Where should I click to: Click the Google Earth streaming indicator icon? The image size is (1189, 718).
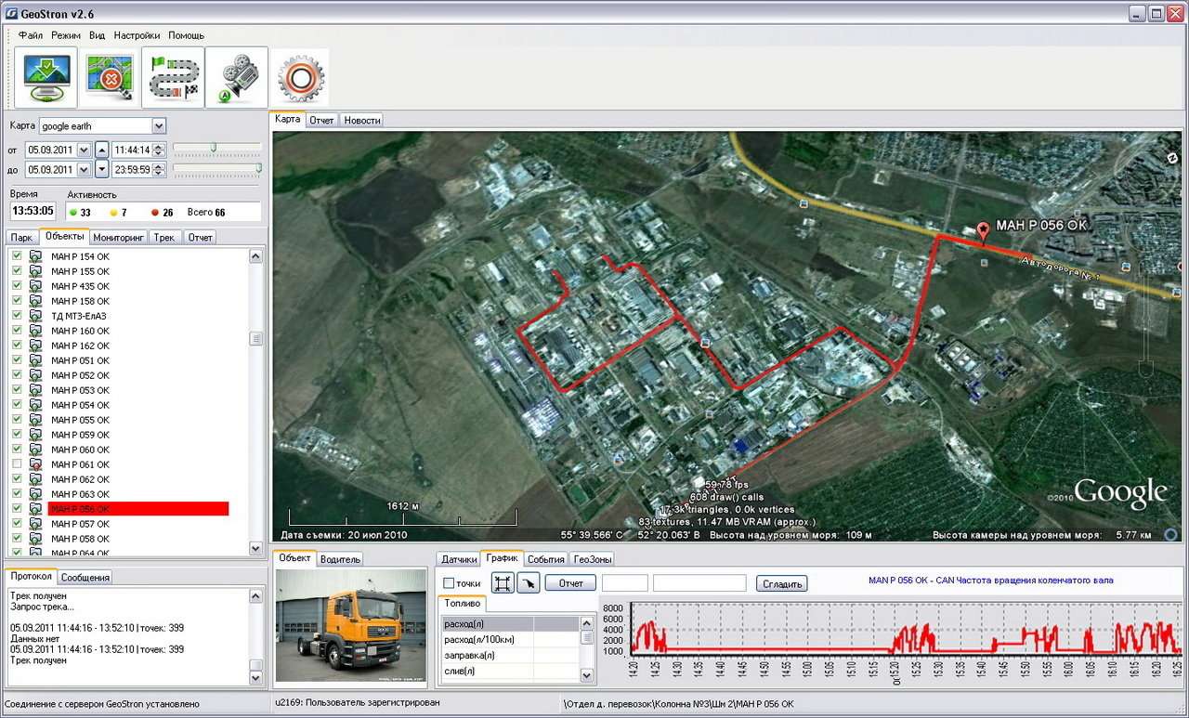coord(1170,534)
